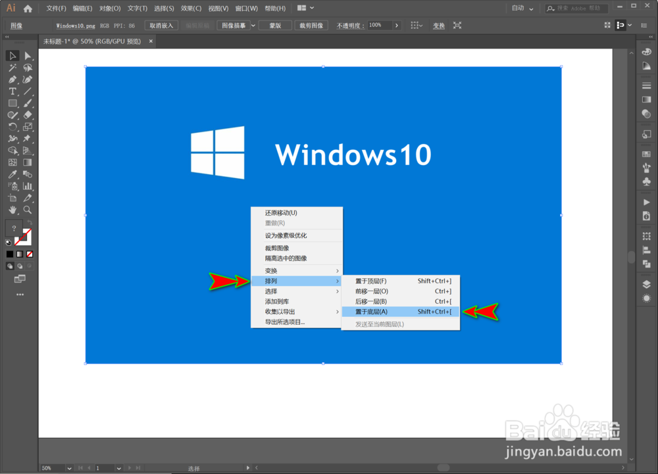Change screen mode
The height and width of the screenshot is (474, 658).
(20, 279)
